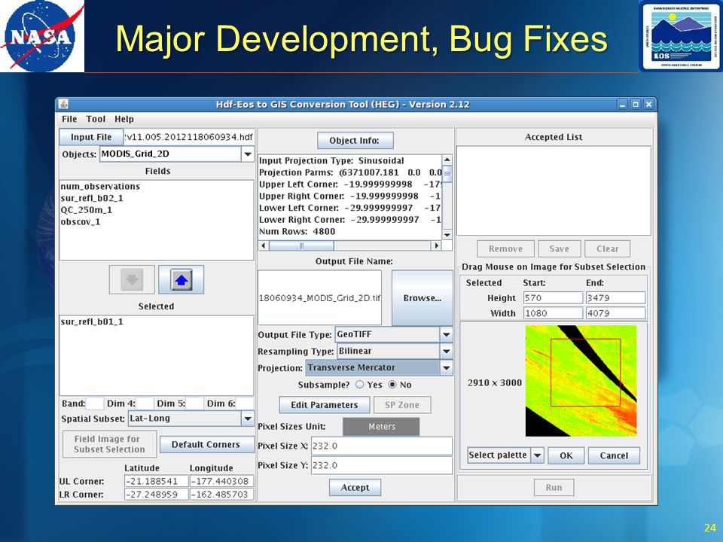The width and height of the screenshot is (723, 542).
Task: Click Object Info scroll up arrow
Action: click(x=447, y=160)
